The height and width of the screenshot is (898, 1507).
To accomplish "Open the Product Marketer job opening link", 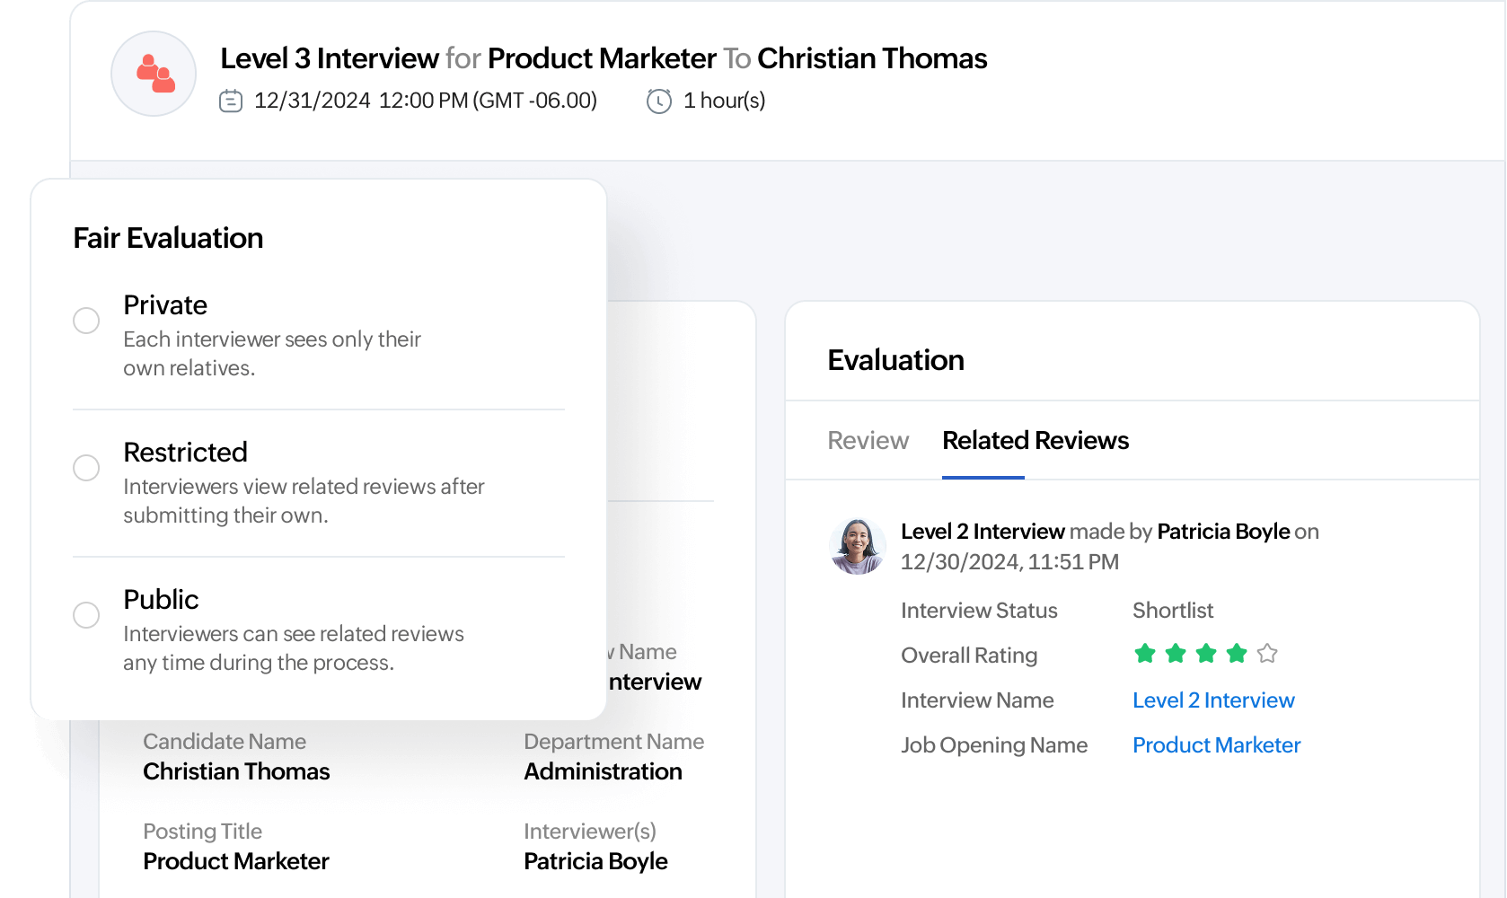I will point(1216,744).
